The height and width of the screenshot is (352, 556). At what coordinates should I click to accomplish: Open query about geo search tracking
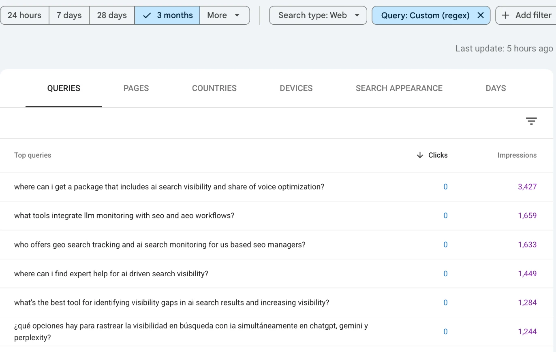coord(160,245)
